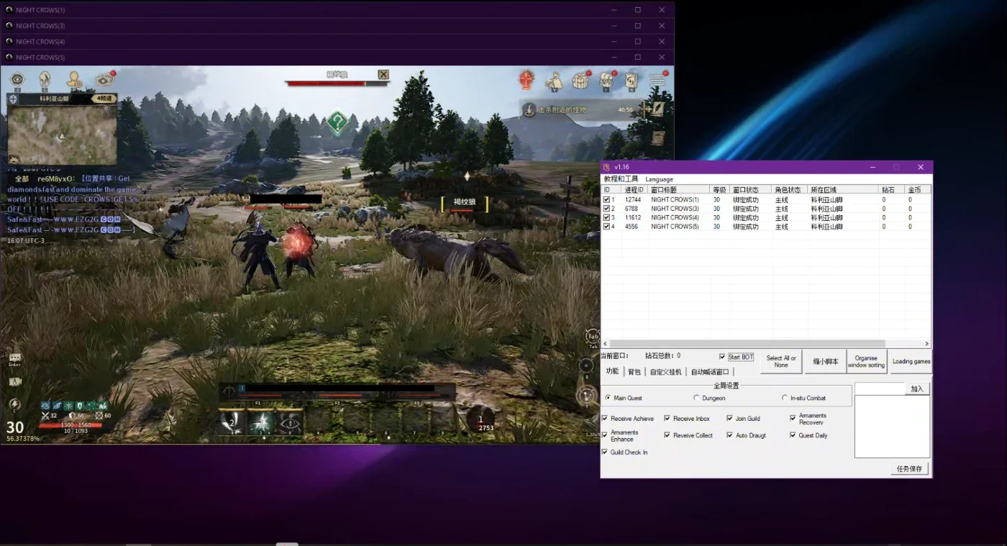Click the A auto mode icon at left

15,382
